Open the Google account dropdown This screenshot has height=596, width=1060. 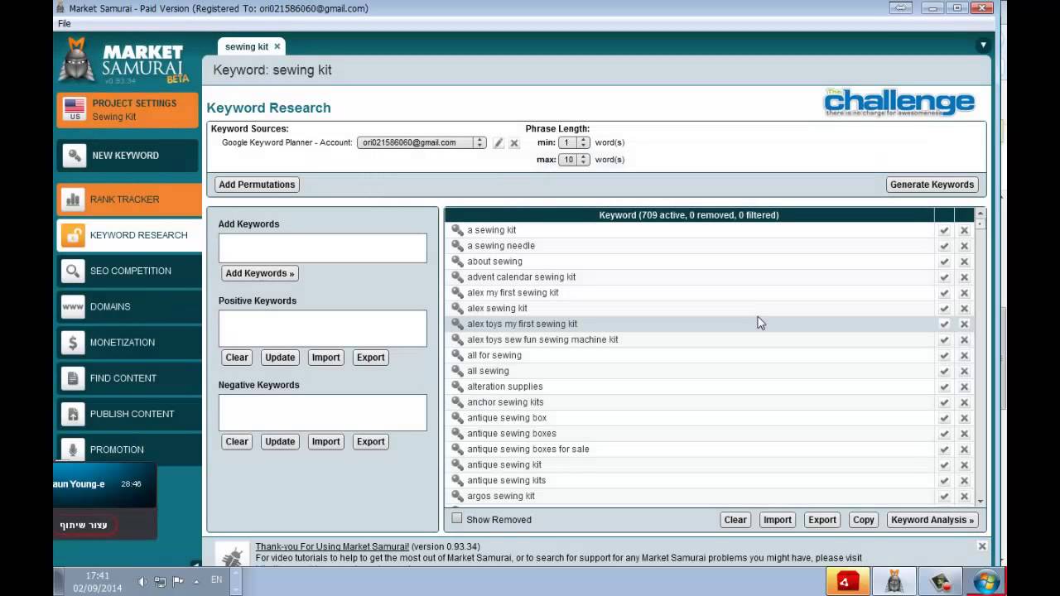(422, 142)
